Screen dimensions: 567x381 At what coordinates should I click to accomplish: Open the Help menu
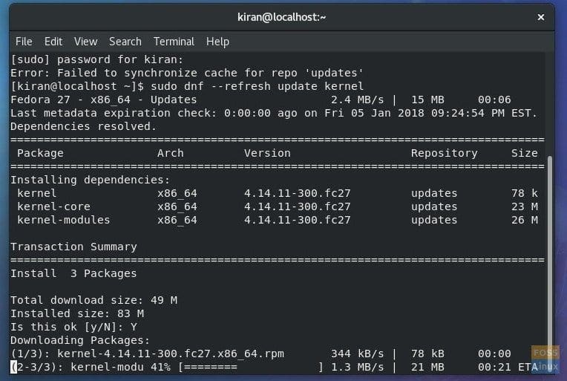[x=217, y=42]
